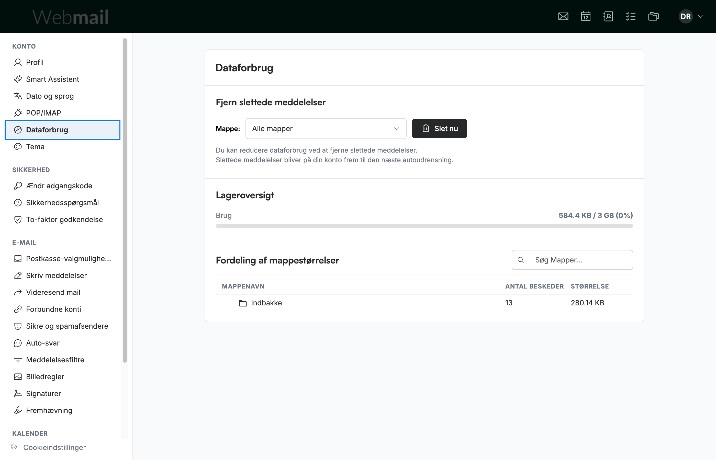Open Smart Assistent settings

coord(62,79)
